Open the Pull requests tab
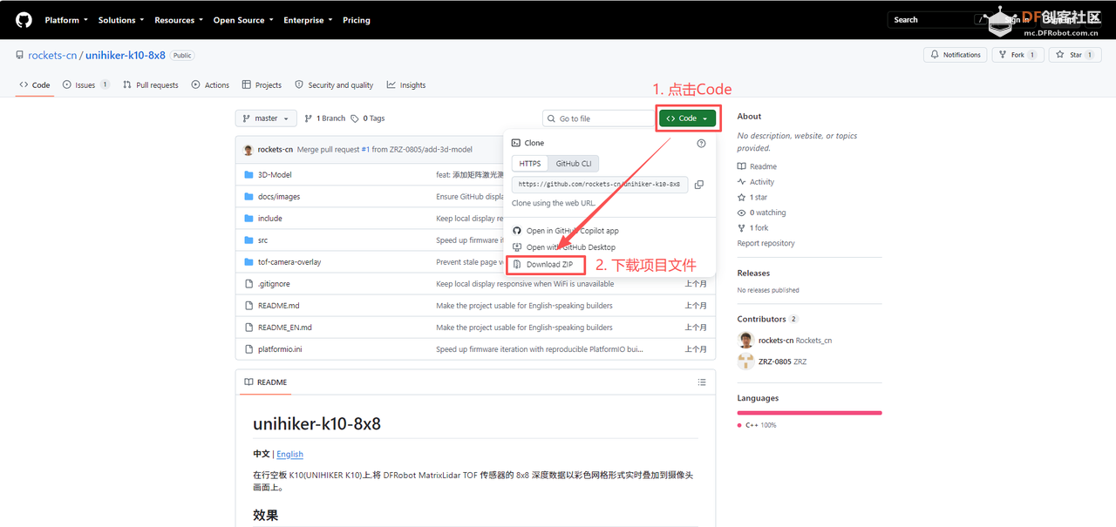 pos(151,85)
